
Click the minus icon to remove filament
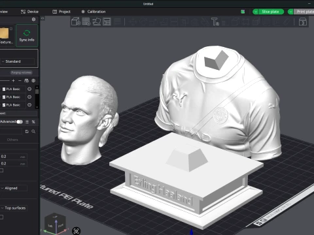(20, 81)
